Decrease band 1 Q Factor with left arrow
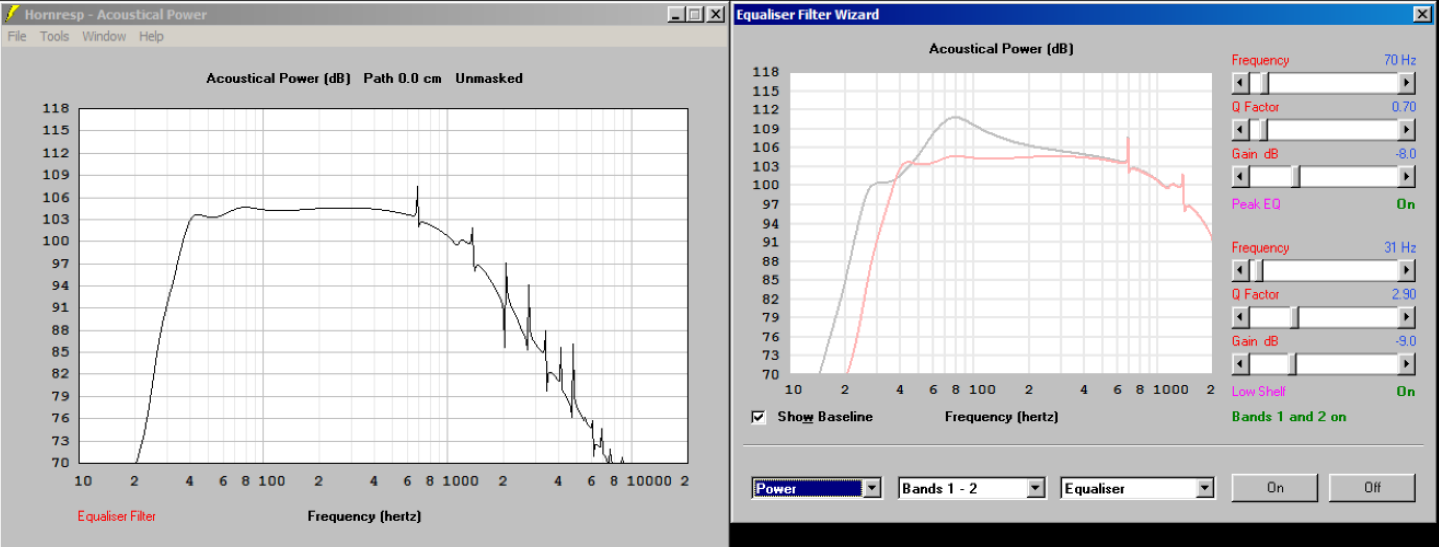This screenshot has width=1439, height=547. point(1240,130)
